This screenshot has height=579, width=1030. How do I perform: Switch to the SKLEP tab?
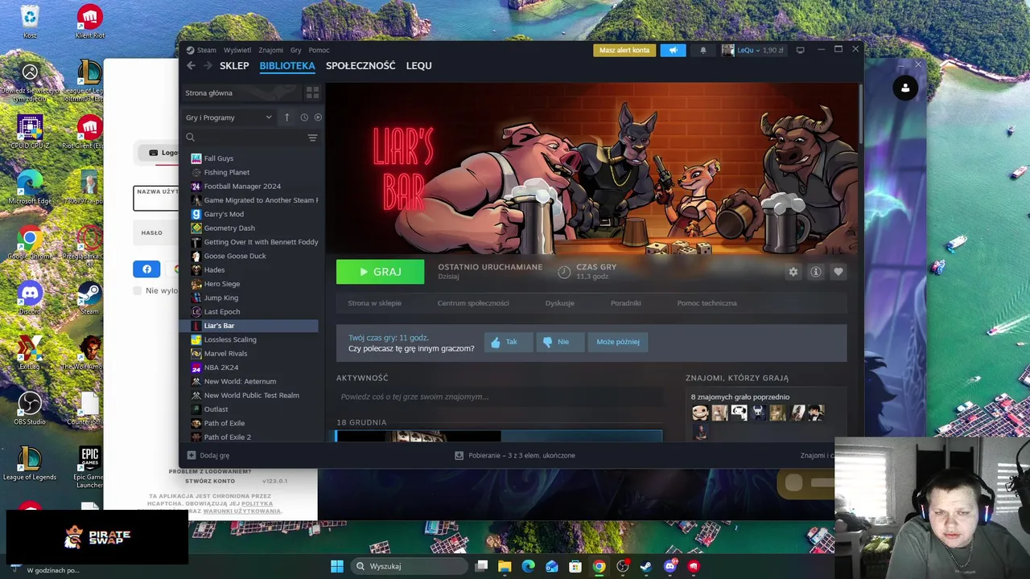(x=234, y=66)
